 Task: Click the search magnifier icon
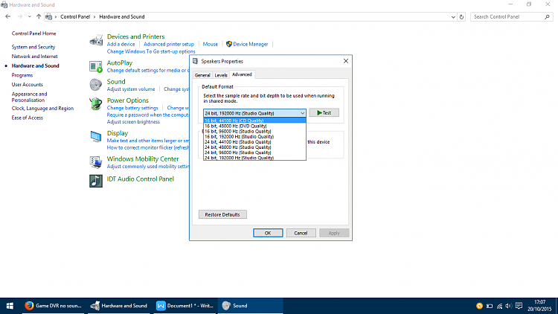pyautogui.click(x=547, y=16)
